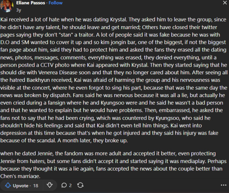Downvote the answer with the down arrow
This screenshot has height=193, width=229.
pyautogui.click(x=50, y=185)
